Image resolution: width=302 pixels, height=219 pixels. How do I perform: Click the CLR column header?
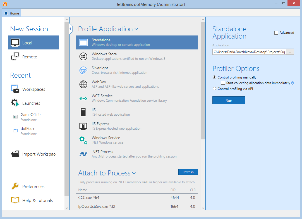coord(193,190)
